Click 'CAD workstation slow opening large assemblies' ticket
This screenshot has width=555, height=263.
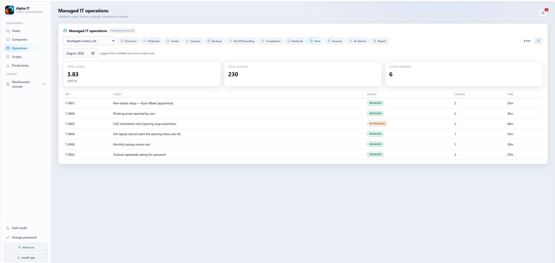(145, 124)
